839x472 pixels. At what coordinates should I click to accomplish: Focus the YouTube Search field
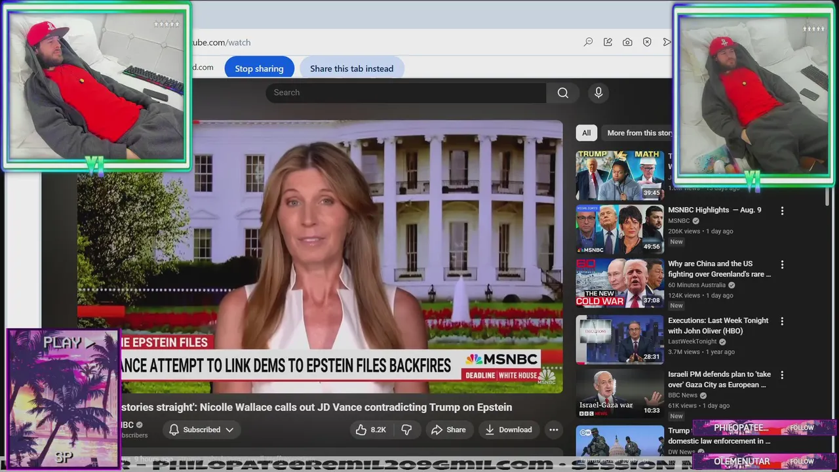(x=406, y=92)
